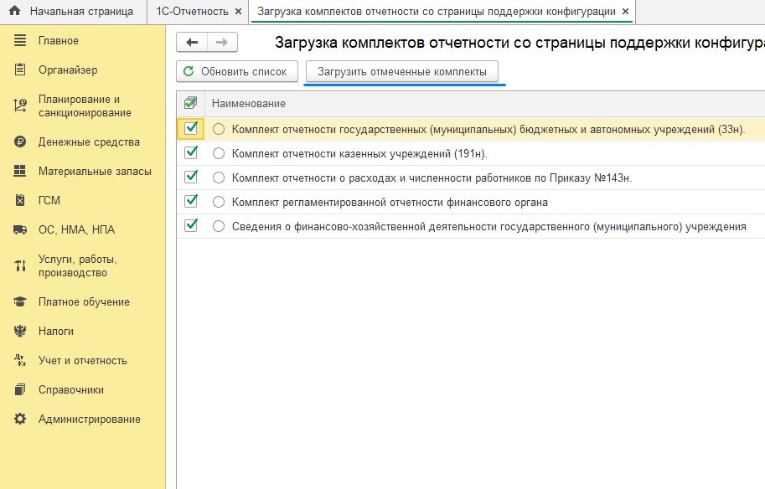Viewport: 765px width, 489px height.
Task: Select row text Сведения о финансово-хозяйственной деятельности
Action: coord(488,227)
